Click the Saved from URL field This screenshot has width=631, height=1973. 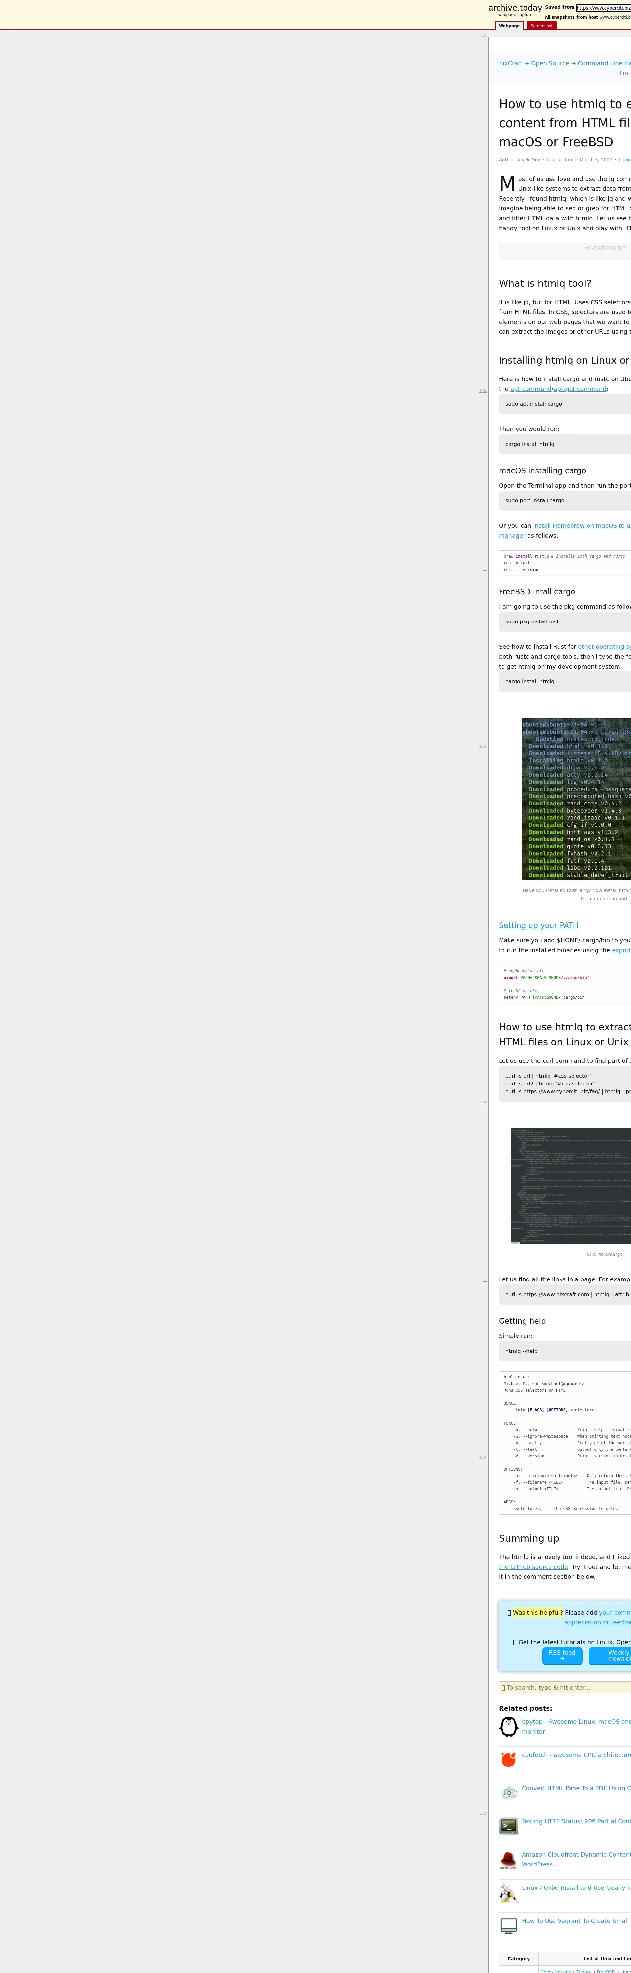[603, 8]
